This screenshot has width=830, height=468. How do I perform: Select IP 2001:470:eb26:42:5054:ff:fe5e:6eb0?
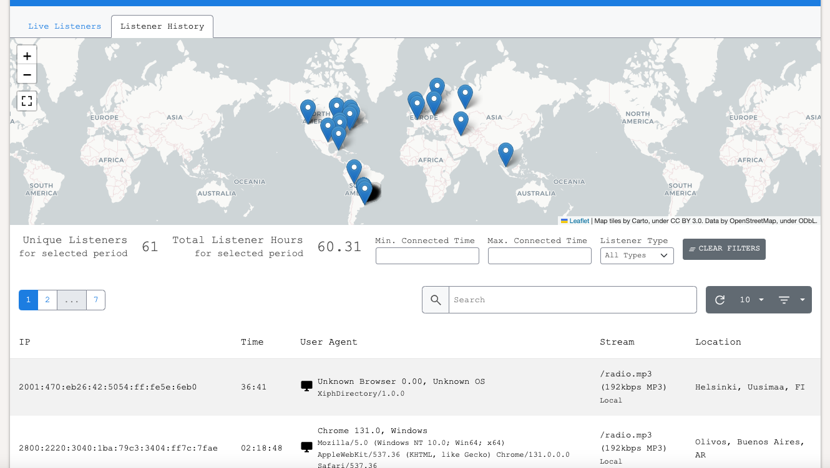(x=108, y=387)
